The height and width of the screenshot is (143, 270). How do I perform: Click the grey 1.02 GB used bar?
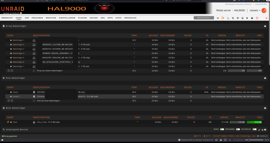pyautogui.click(x=237, y=122)
